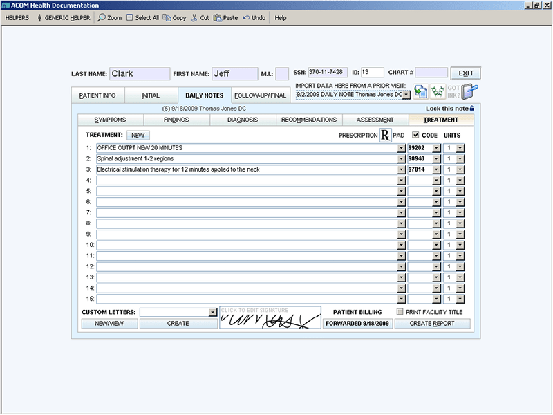Open treatment row 10 description dropdown

point(401,246)
